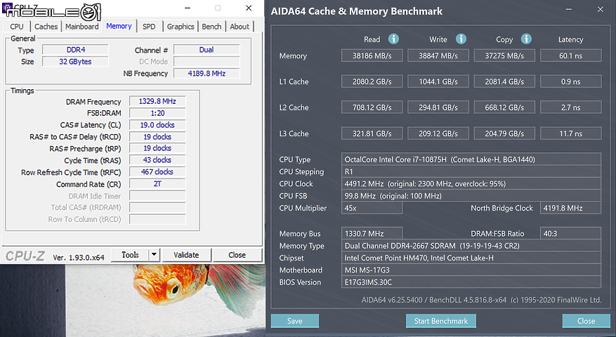
Task: Click the CPU Multiplier 45x field
Action: pos(372,208)
